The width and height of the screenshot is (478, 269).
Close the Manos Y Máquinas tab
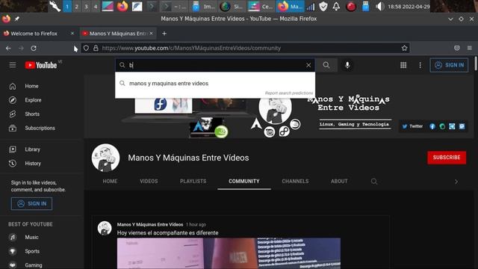point(151,33)
